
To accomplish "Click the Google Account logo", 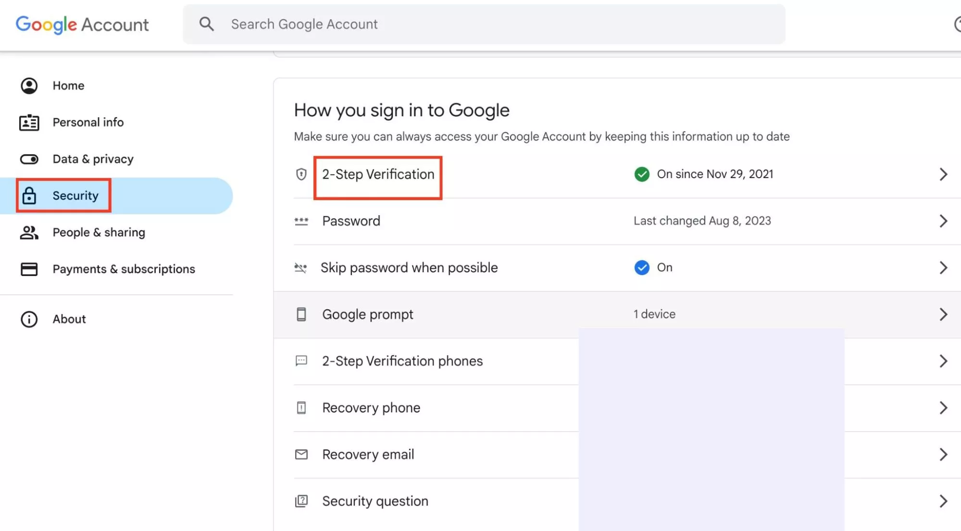I will (x=82, y=24).
